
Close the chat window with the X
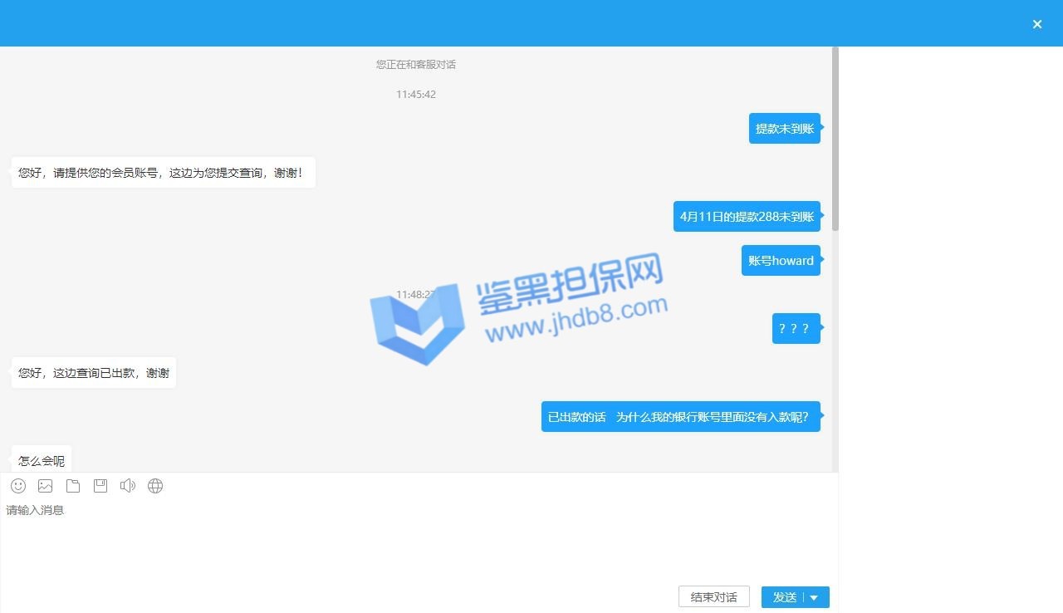point(1037,24)
